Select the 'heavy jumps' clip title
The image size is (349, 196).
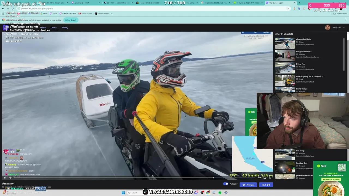(302, 89)
